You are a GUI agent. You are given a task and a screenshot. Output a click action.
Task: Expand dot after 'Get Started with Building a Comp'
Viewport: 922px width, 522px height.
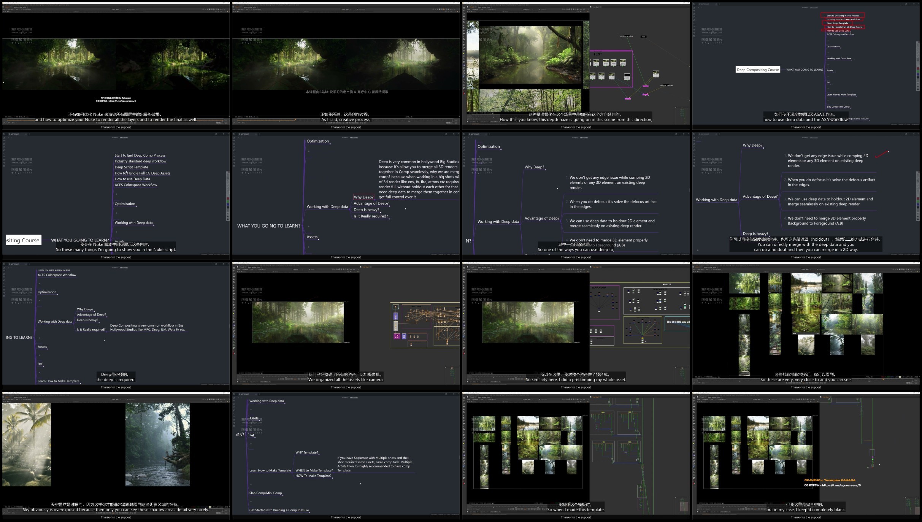pyautogui.click(x=310, y=512)
